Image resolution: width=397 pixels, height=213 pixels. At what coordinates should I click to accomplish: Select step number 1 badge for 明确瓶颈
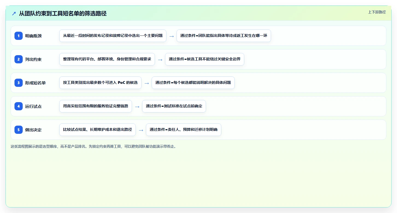(19, 35)
